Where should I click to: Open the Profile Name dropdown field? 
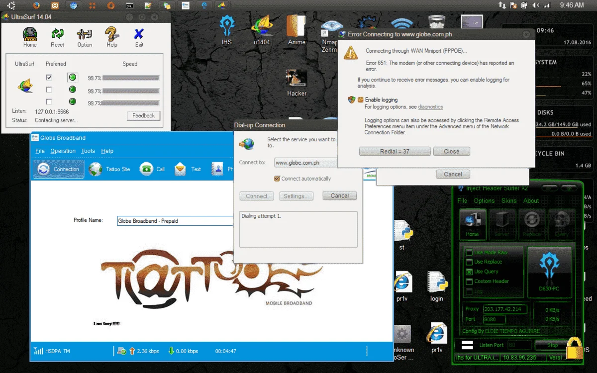coord(175,221)
